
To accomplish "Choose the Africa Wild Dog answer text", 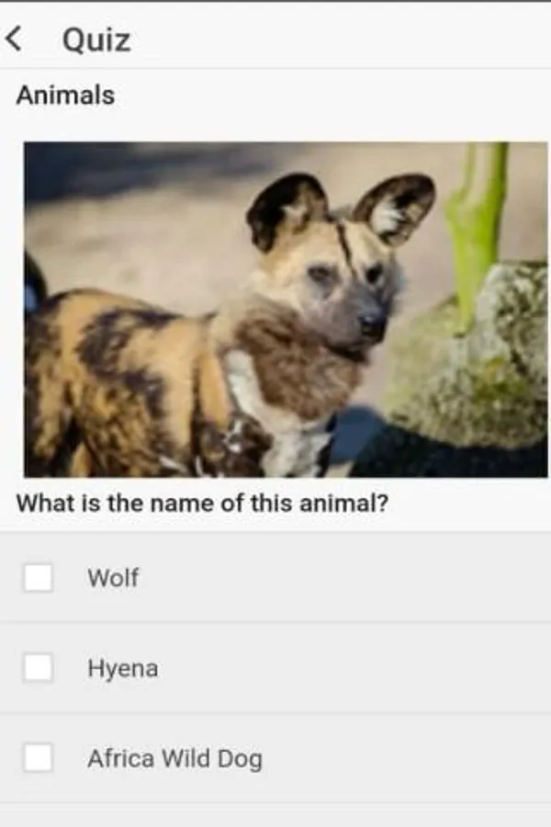I will [x=174, y=759].
